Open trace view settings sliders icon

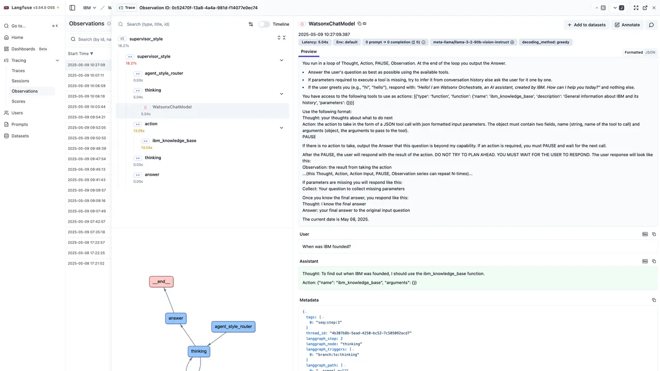251,24
